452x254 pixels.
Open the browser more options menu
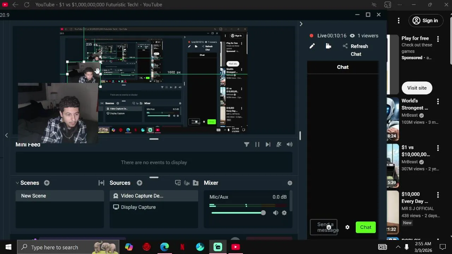click(400, 5)
